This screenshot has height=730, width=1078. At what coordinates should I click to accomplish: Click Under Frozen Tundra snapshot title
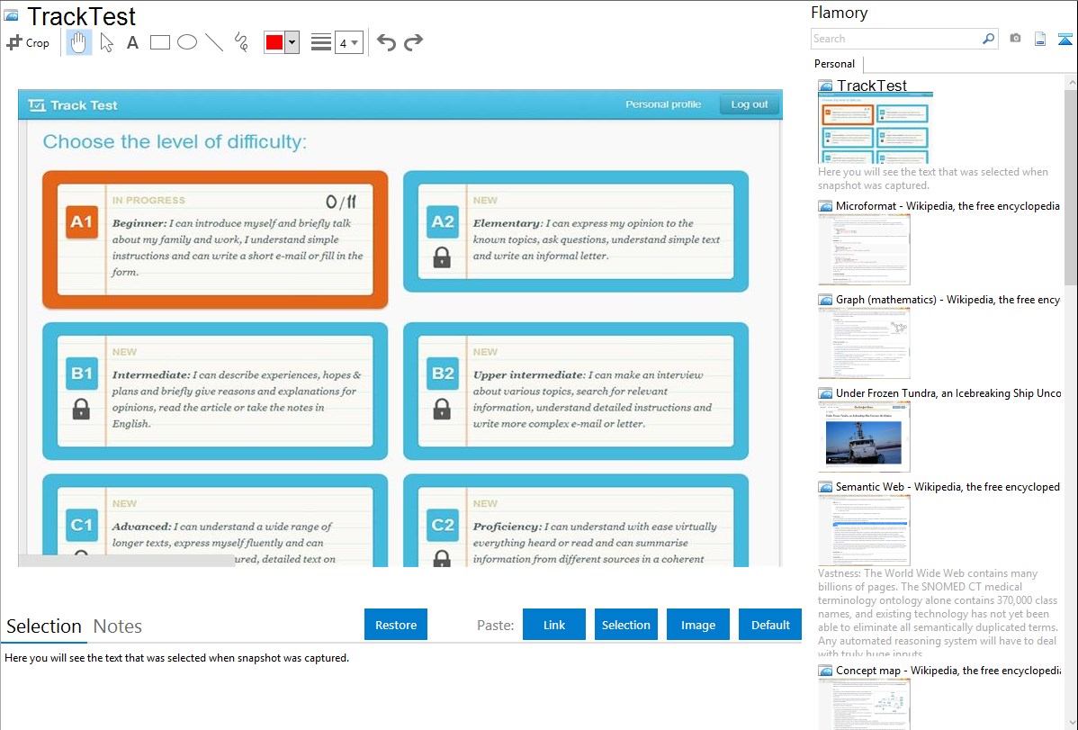pos(948,392)
